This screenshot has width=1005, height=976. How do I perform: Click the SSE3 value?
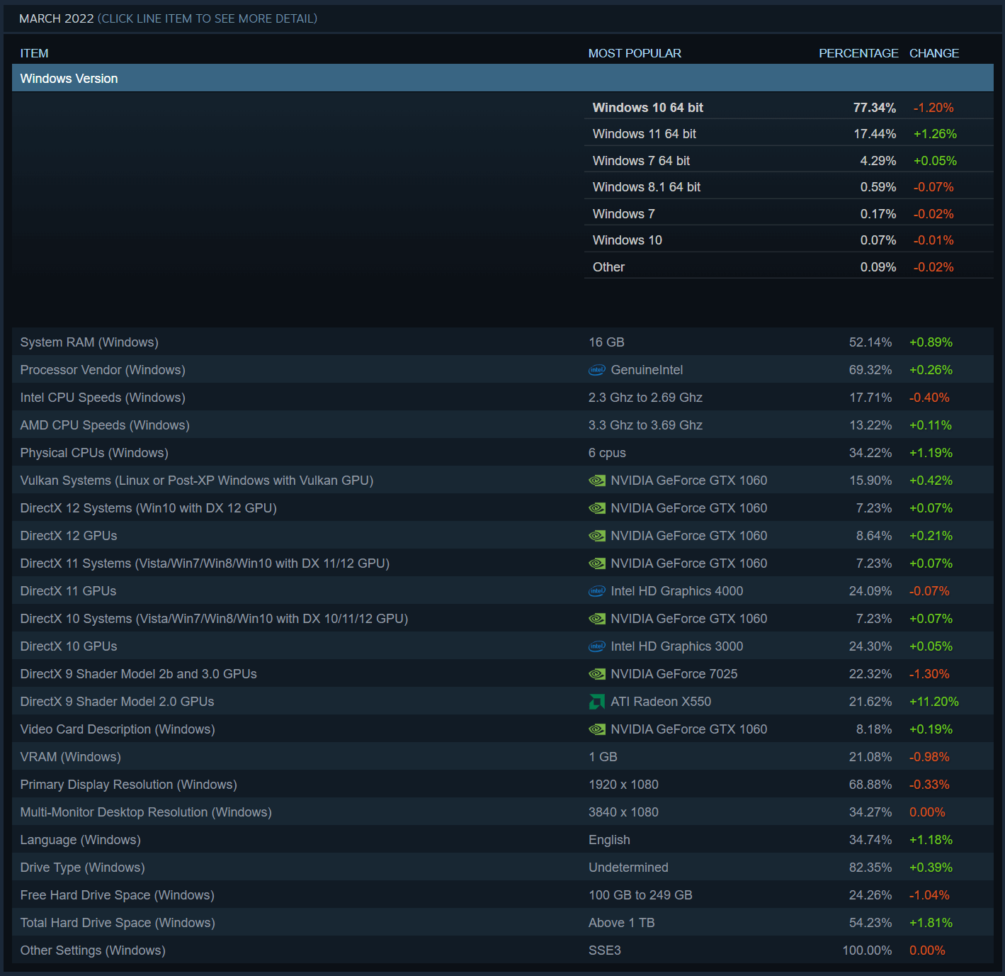pyautogui.click(x=604, y=950)
